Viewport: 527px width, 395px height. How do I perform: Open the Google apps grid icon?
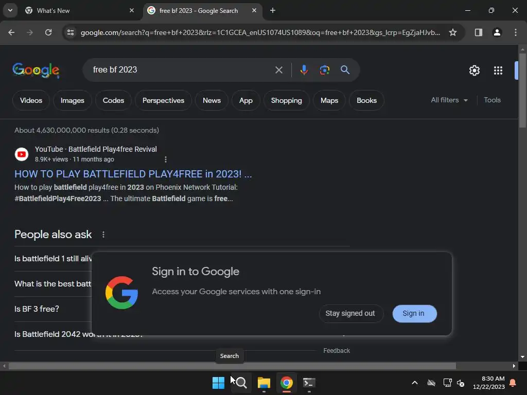[x=498, y=70]
